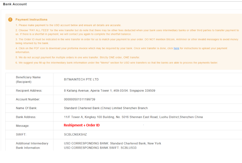242x163 pixels.
Task: Click instruction 3 about the Order ID
Action: coord(127,41)
